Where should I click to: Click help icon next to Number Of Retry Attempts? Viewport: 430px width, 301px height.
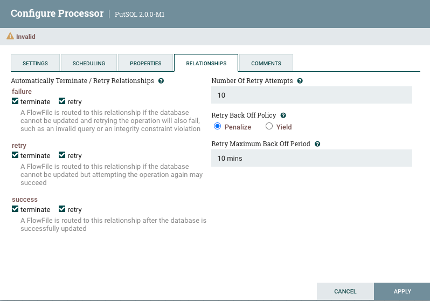300,81
